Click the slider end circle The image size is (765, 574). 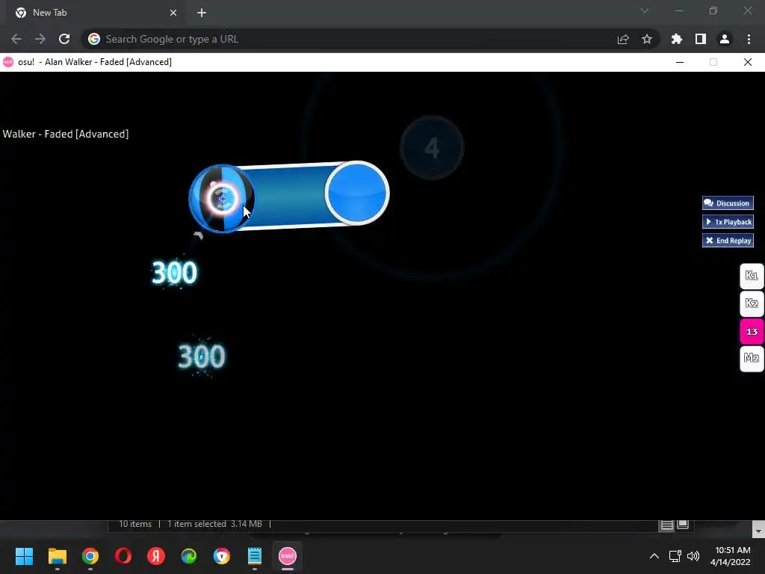(356, 193)
